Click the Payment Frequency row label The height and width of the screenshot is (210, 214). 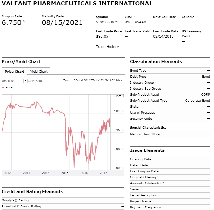pyautogui.click(x=145, y=207)
